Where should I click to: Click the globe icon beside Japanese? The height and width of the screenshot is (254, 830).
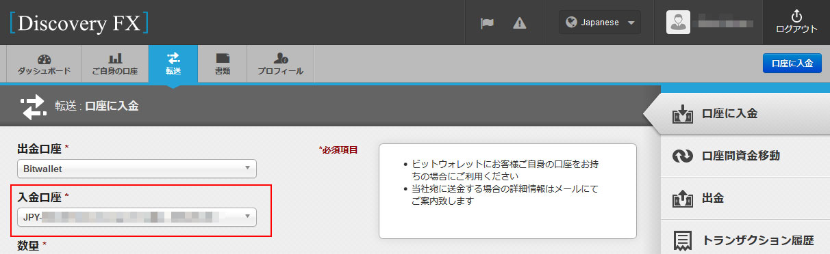point(571,23)
